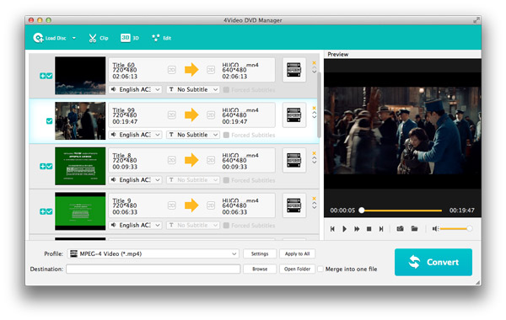Open output format icon for Title_60
This screenshot has width=506, height=320.
tap(293, 70)
